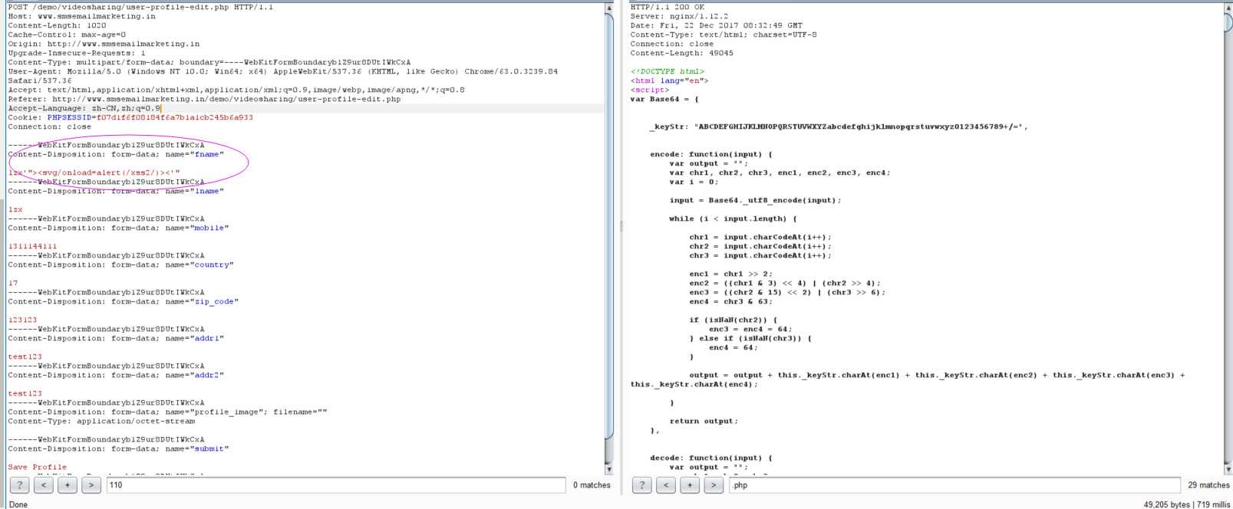The width and height of the screenshot is (1233, 509).
Task: Click the 'Upgrade-Insecure-Requests: 1' header
Action: click(77, 53)
